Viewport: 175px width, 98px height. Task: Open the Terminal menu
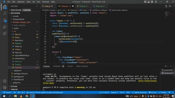pos(46,2)
